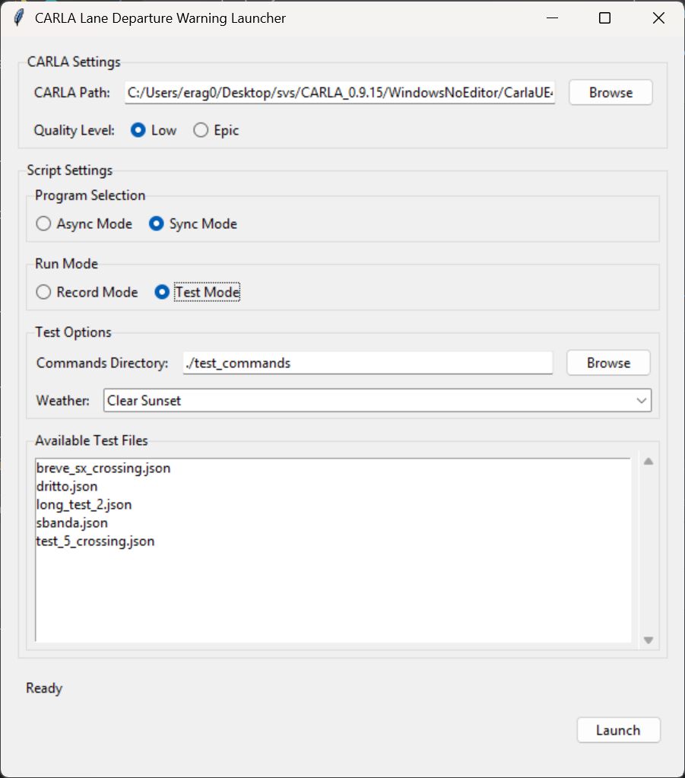
Task: Click the feather app icon in title bar
Action: tap(19, 17)
